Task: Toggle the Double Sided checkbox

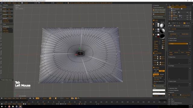Action: tap(181, 34)
